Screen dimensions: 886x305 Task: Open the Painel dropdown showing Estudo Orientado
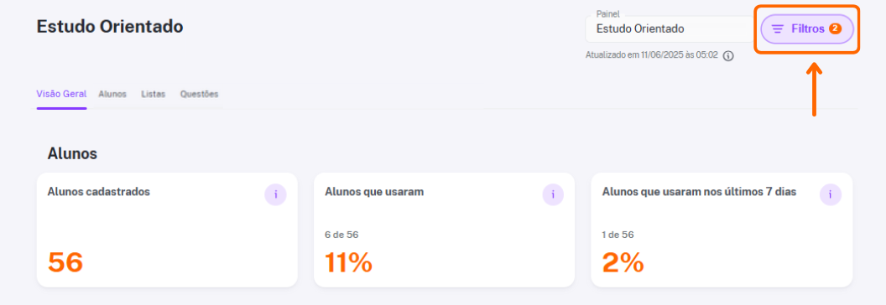click(x=670, y=28)
